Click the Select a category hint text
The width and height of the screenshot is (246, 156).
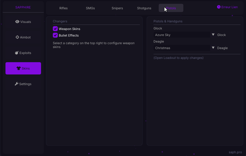point(94,45)
